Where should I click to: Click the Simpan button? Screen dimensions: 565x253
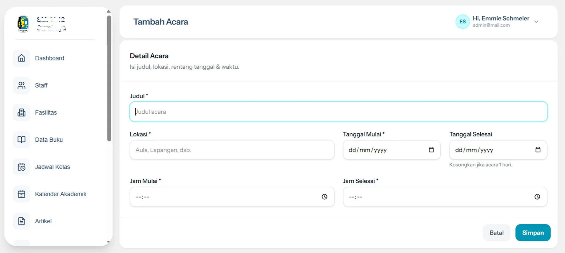coord(533,233)
